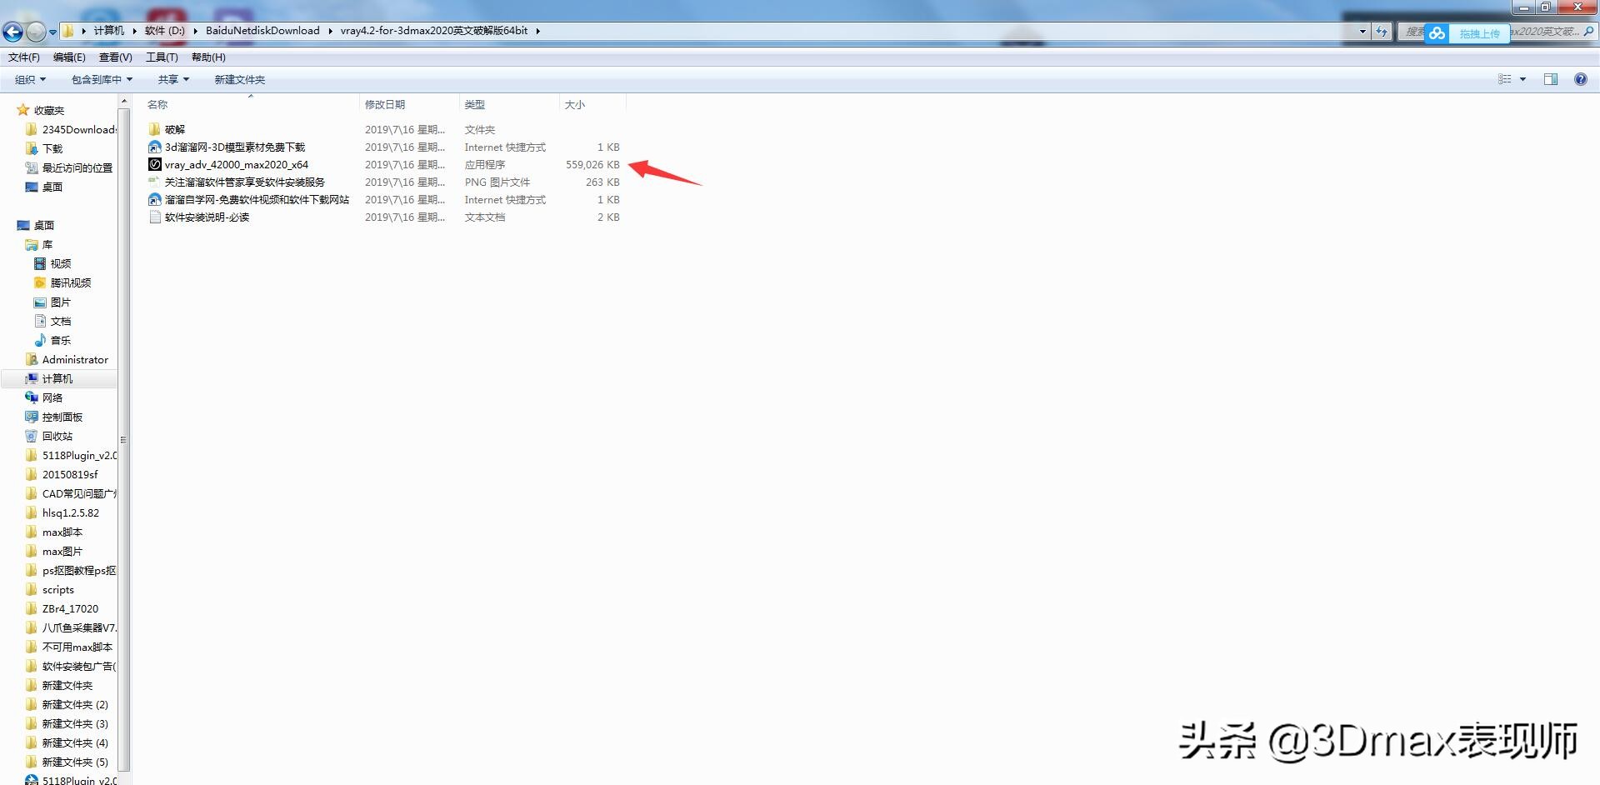The width and height of the screenshot is (1600, 785).
Task: Click the 回收站 recycle bin icon
Action: click(x=32, y=436)
